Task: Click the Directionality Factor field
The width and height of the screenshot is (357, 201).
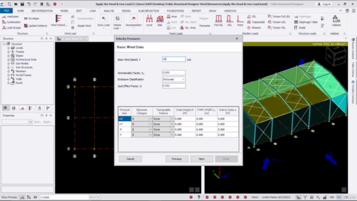Action: (173, 73)
